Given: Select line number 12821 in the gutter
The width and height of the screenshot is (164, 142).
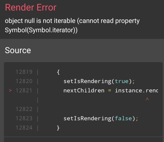Looking at the screenshot, I should click(x=24, y=90).
